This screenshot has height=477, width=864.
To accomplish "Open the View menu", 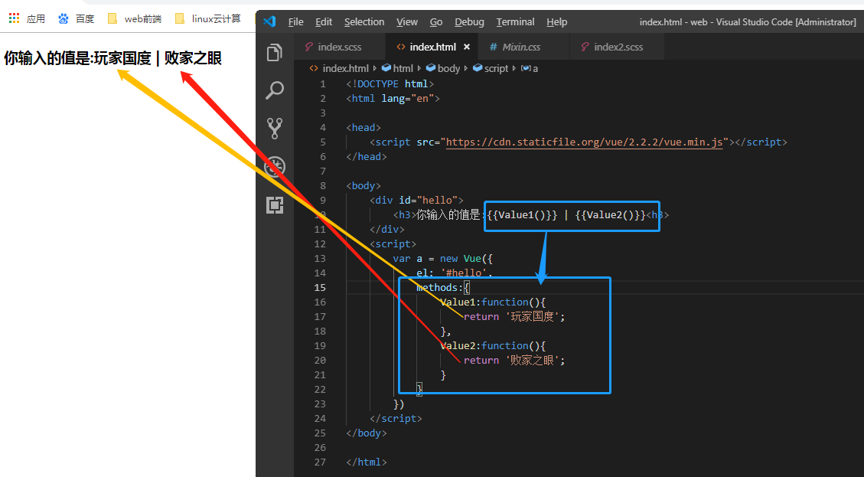I will pos(407,21).
